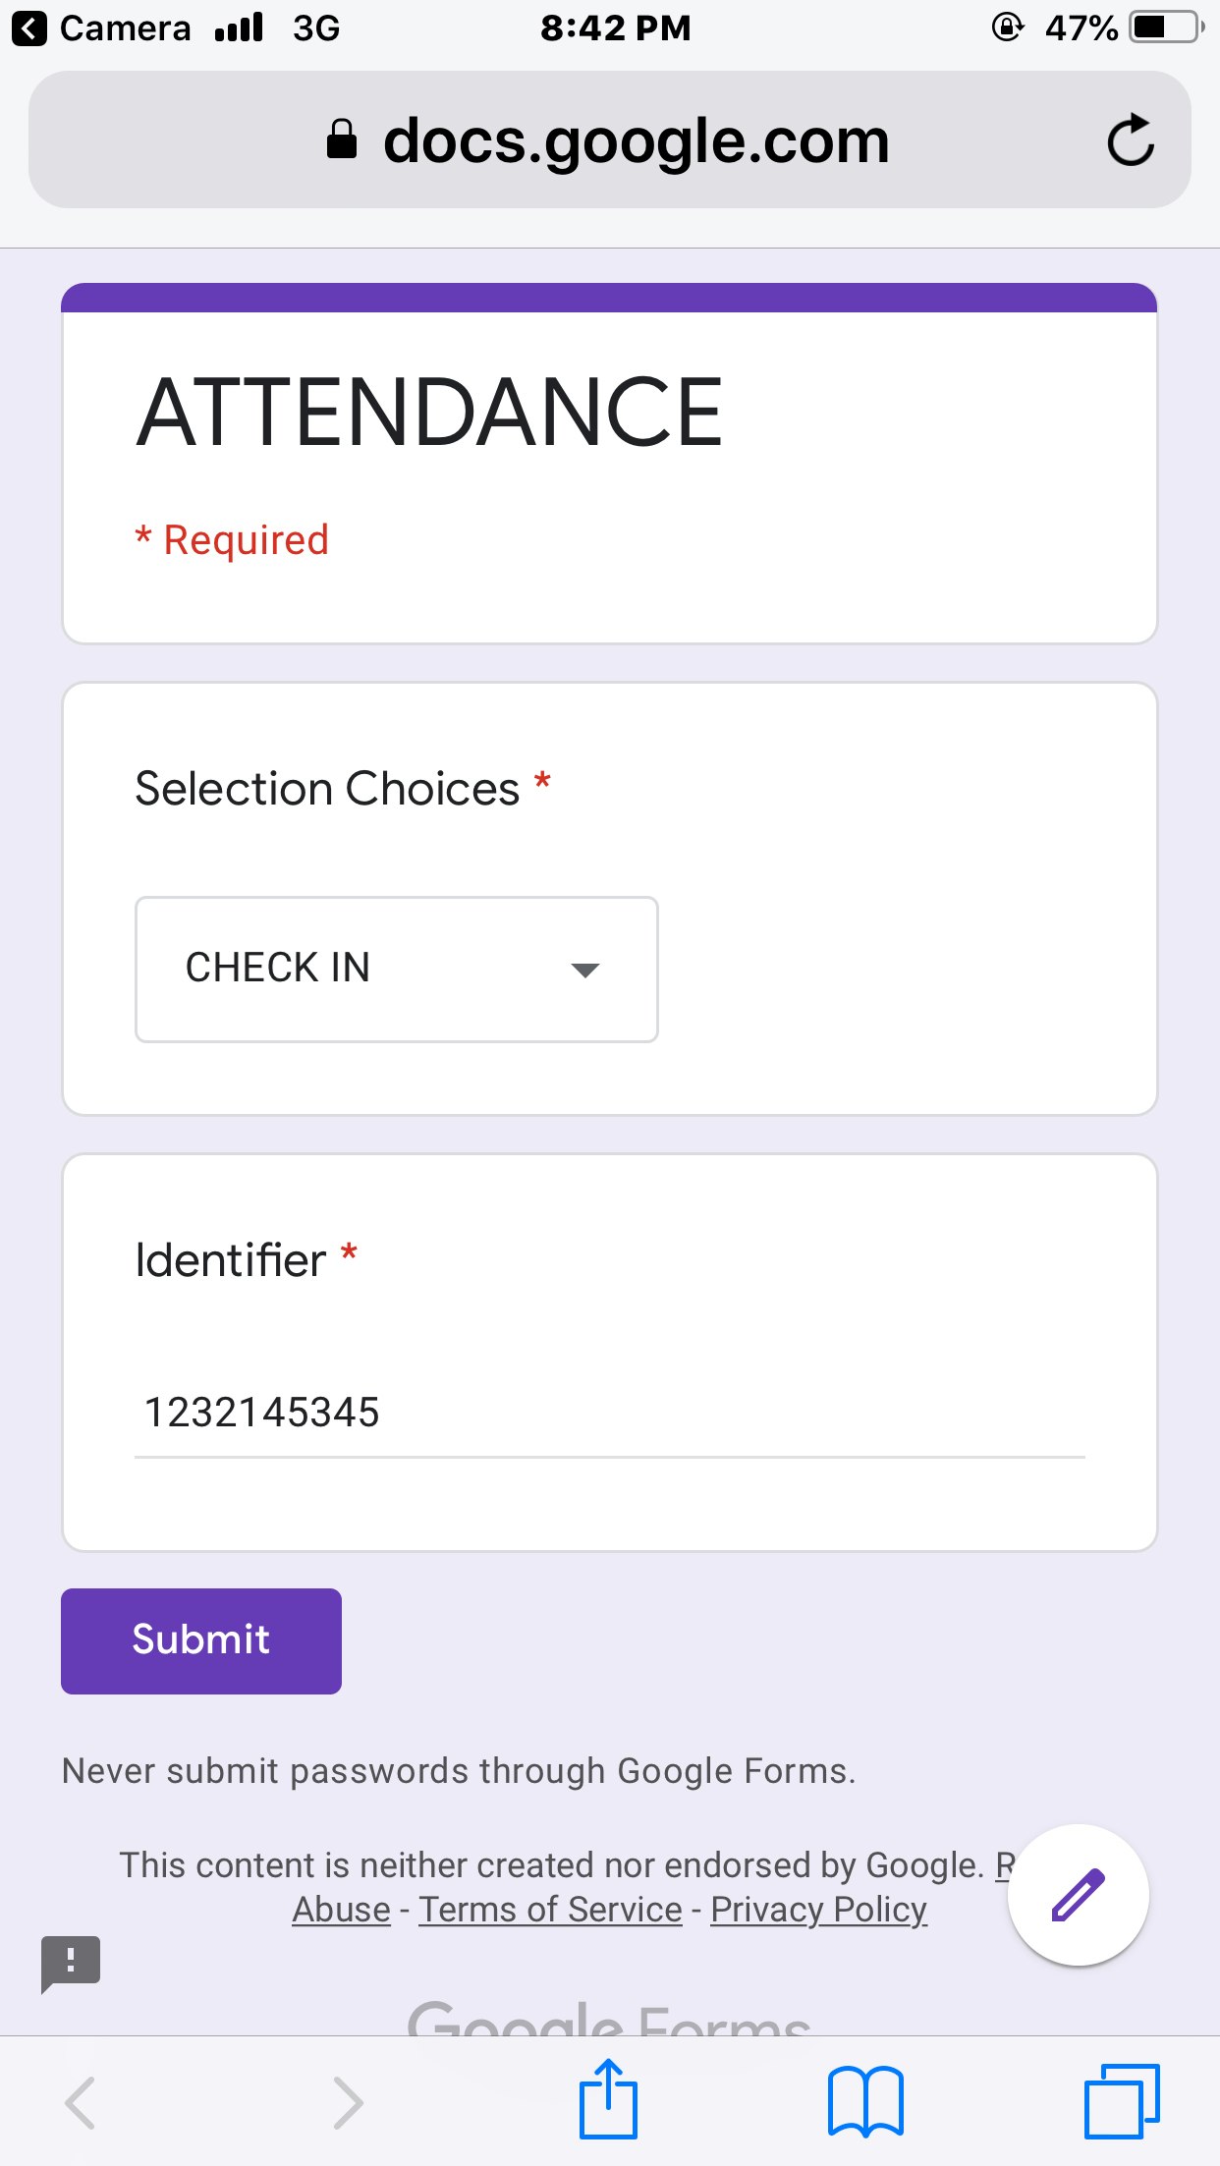1220x2166 pixels.
Task: Open the Report Abuse link
Action: pyautogui.click(x=340, y=1909)
